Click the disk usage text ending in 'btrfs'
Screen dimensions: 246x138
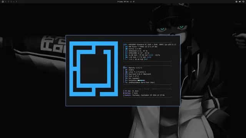click(x=145, y=55)
